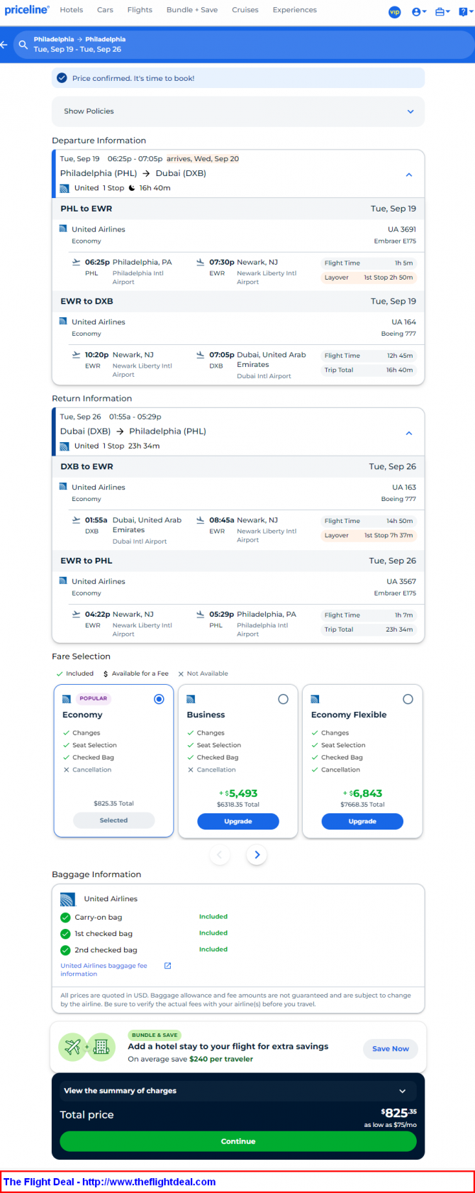This screenshot has height=1193, width=475.
Task: Open the My Trips briefcase icon
Action: tap(442, 12)
